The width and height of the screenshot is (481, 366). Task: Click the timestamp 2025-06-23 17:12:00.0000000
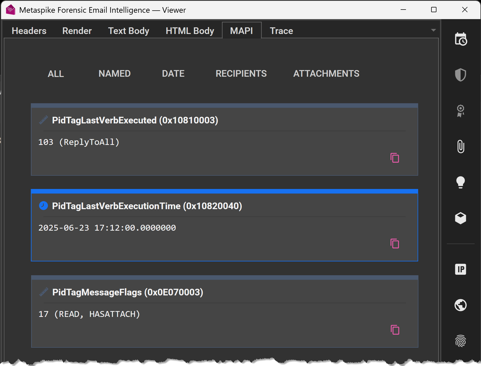(x=107, y=228)
